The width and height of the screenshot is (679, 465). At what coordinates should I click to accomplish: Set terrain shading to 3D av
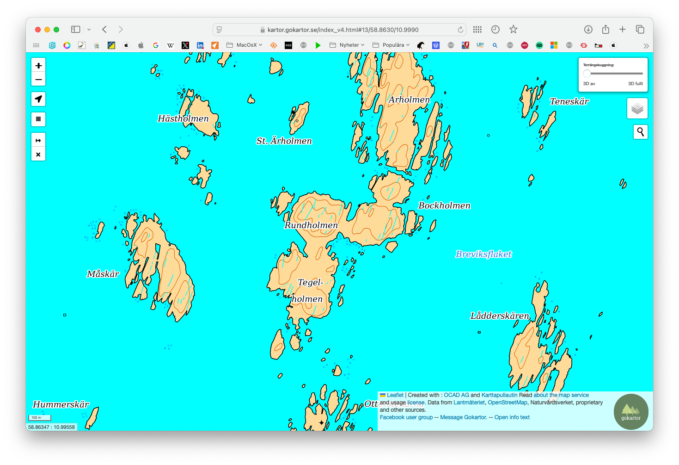pos(589,84)
